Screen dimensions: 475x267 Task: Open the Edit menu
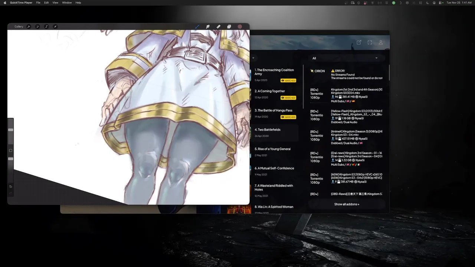[46, 3]
